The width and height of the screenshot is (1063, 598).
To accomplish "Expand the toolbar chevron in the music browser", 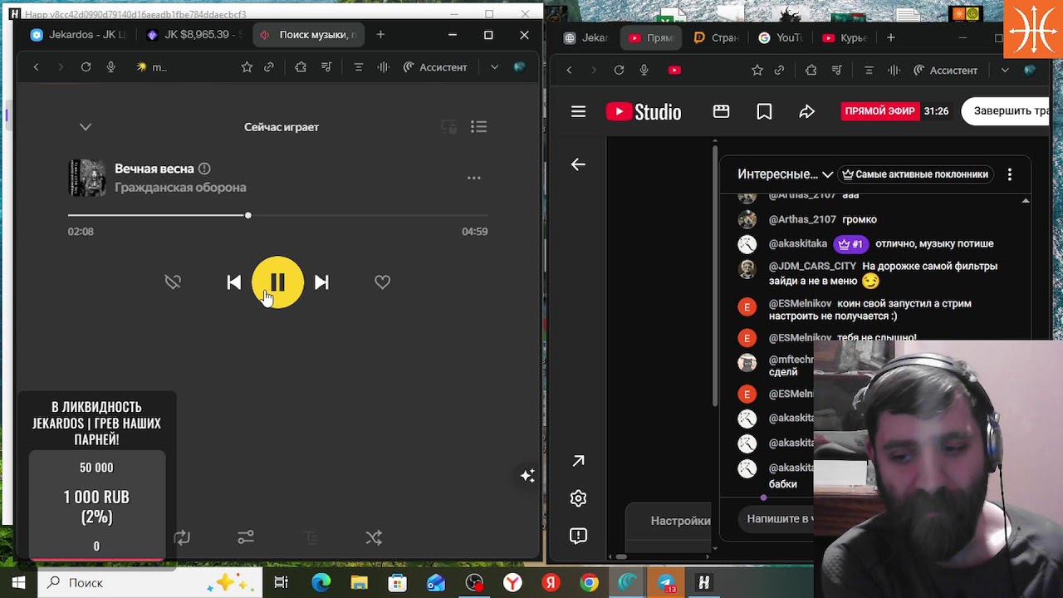I will [x=494, y=67].
